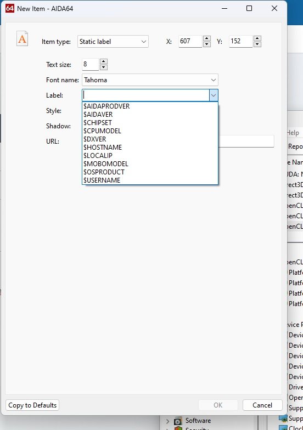Select $MOBOMODEL label variable
The image size is (303, 430).
(x=150, y=163)
